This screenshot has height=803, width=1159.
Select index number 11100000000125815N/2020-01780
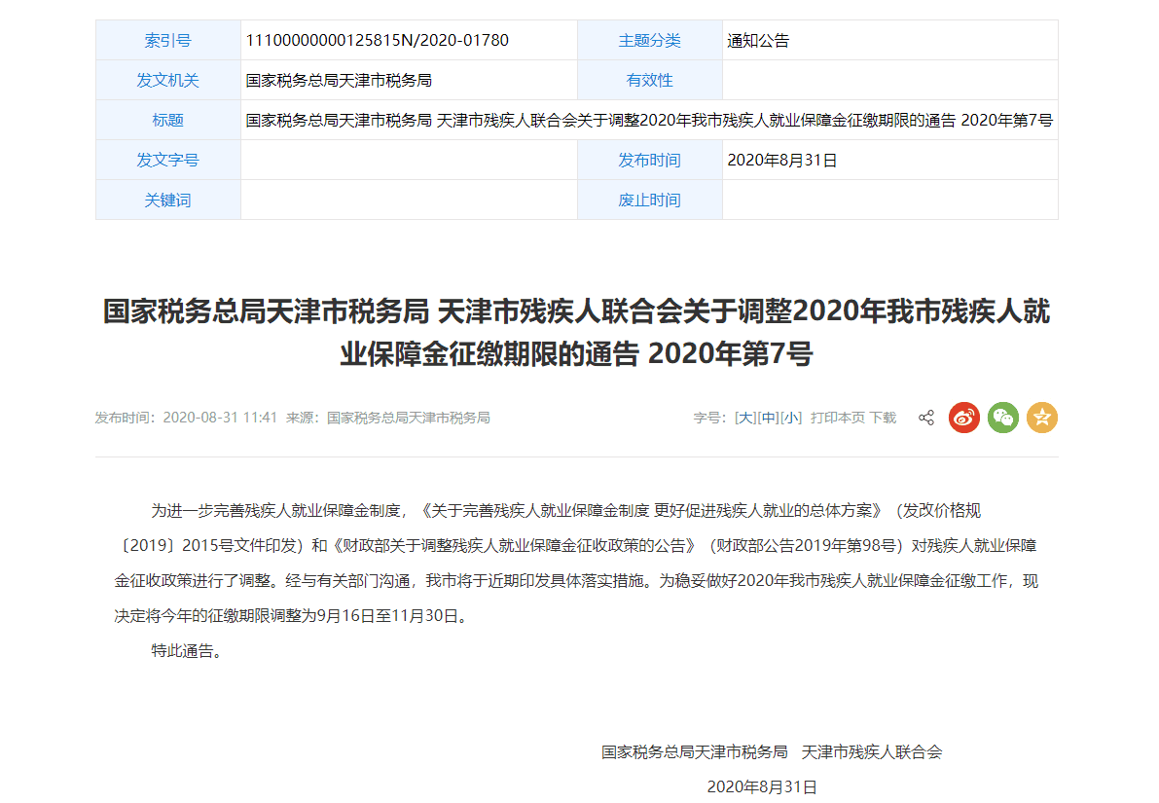(377, 41)
